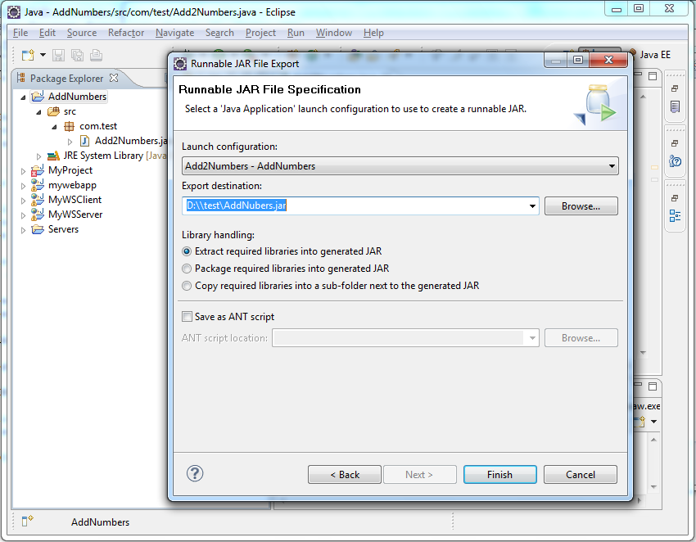Image resolution: width=696 pixels, height=542 pixels.
Task: Click the Save toolbar icon
Action: tap(57, 55)
